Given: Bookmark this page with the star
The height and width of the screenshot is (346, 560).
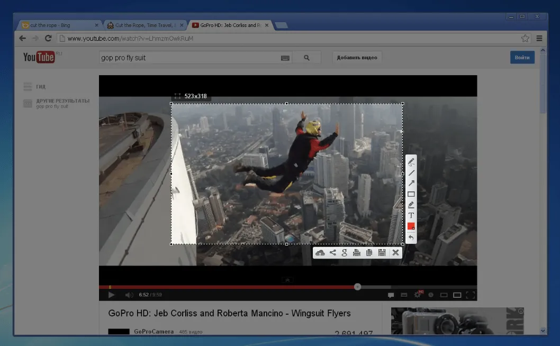Looking at the screenshot, I should [525, 38].
